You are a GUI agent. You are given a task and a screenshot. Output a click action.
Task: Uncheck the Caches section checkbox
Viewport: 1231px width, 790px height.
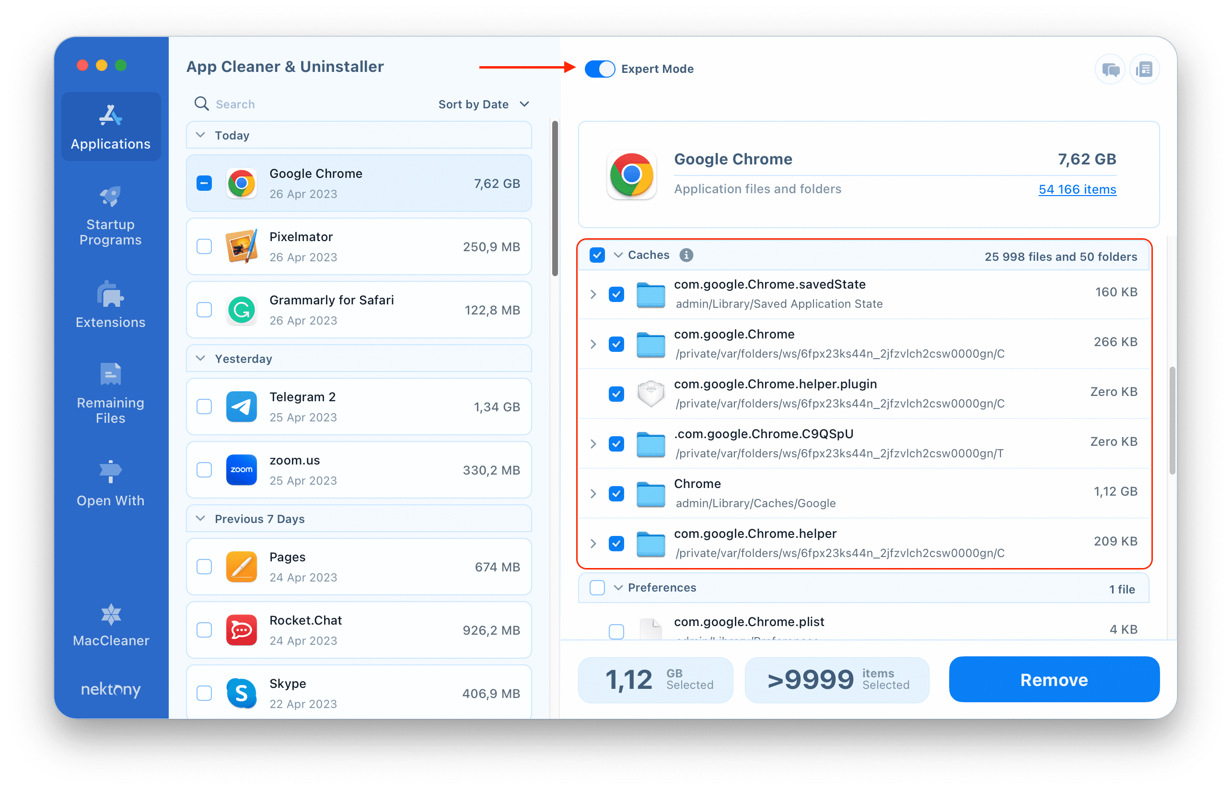click(596, 254)
